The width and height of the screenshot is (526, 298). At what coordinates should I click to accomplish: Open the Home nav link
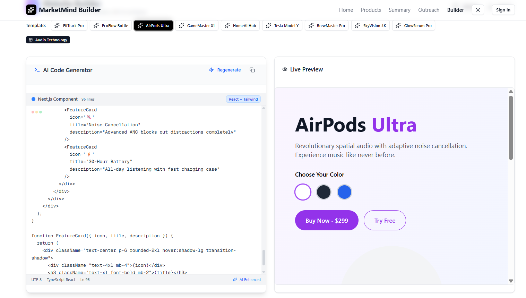point(346,10)
